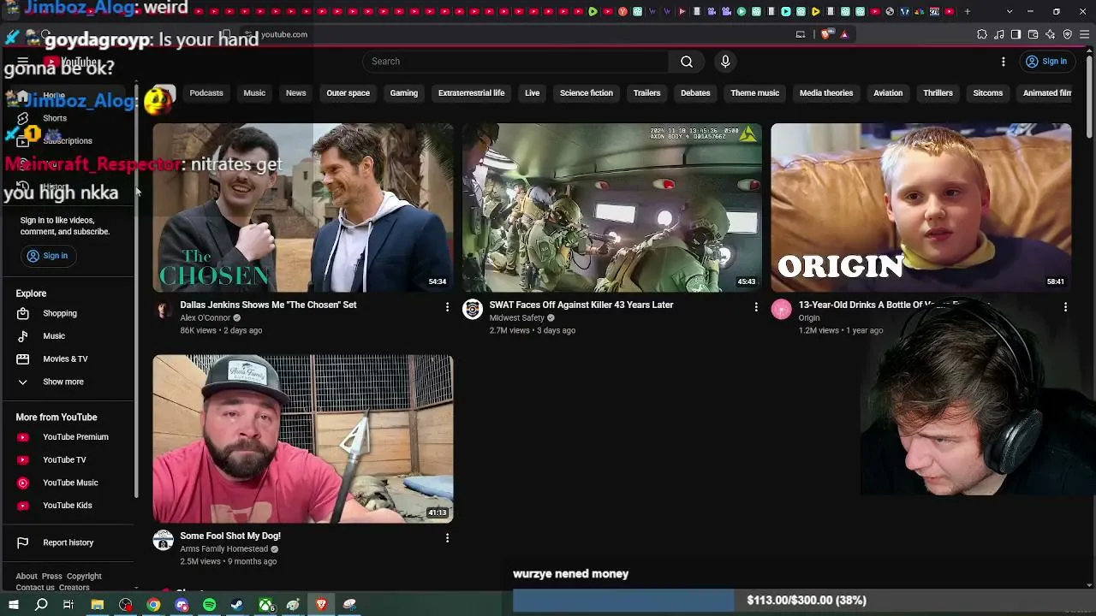Select the Extraterrestrial life category chip

click(472, 93)
